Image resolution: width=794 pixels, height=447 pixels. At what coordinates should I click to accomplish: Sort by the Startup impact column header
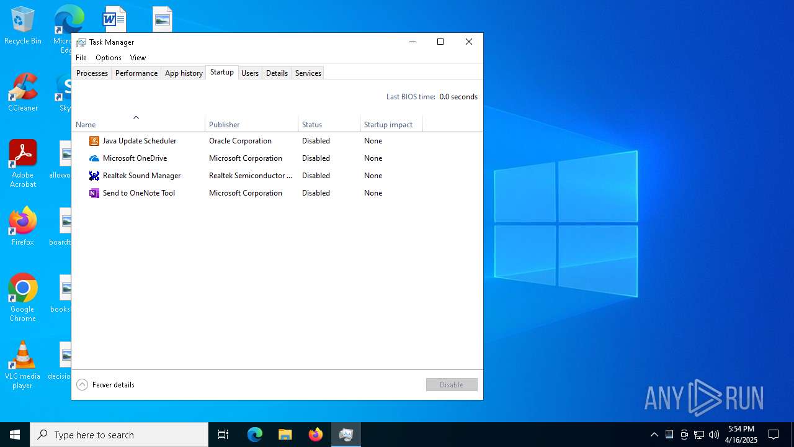pos(391,124)
